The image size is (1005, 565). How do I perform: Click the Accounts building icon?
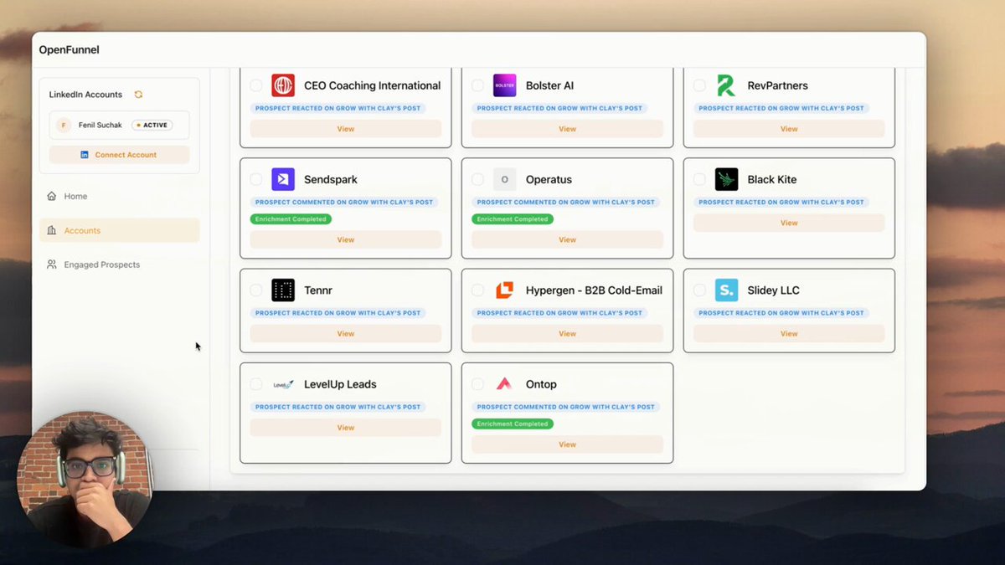pos(52,230)
